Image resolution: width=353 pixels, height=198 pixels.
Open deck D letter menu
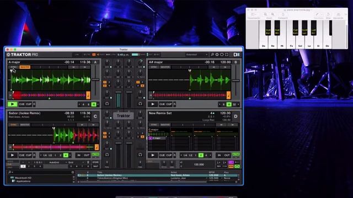[236, 116]
